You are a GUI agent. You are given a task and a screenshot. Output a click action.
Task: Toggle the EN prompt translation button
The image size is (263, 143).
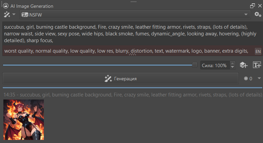(x=258, y=51)
